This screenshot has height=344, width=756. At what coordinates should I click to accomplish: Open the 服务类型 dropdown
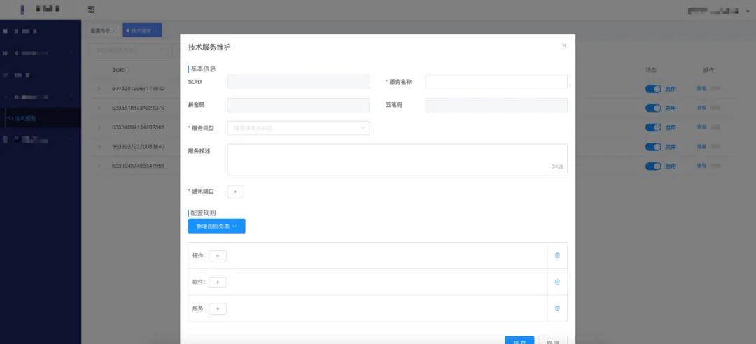(x=298, y=128)
